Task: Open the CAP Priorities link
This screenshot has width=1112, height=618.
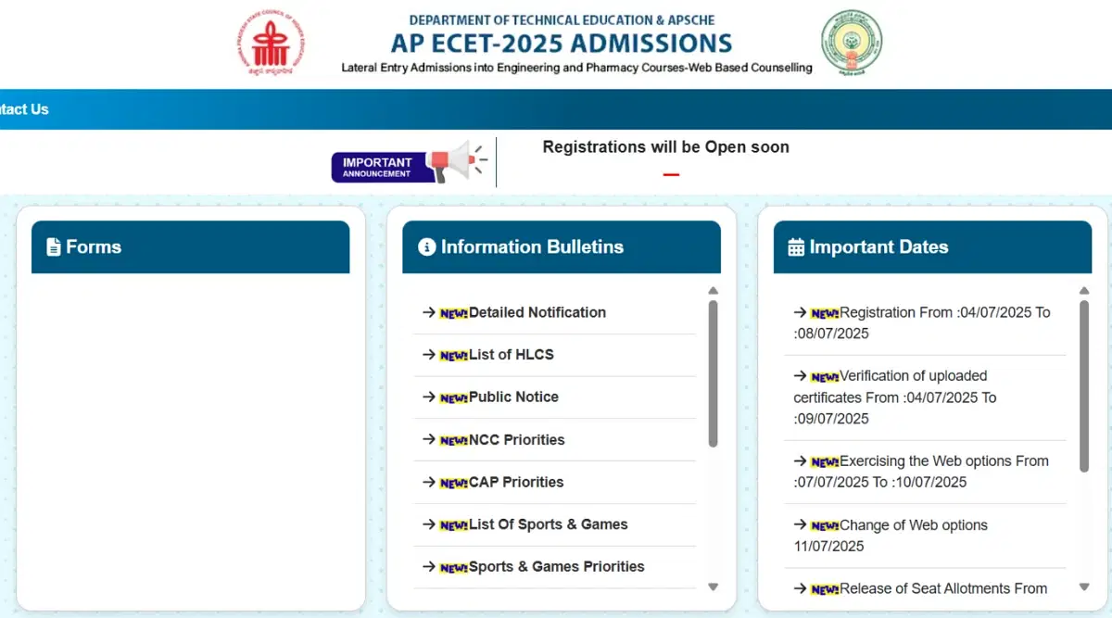Action: click(x=516, y=482)
